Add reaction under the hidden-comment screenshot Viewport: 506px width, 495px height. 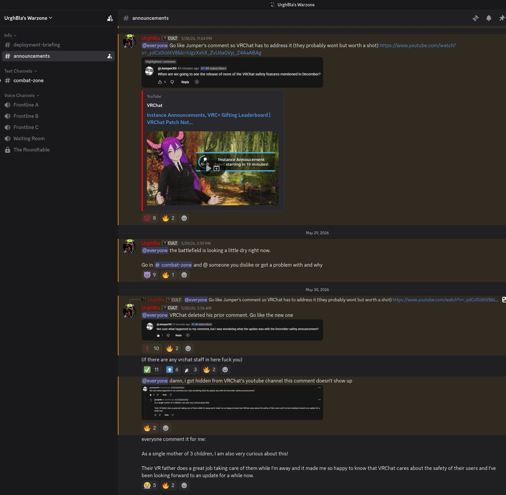[166, 428]
